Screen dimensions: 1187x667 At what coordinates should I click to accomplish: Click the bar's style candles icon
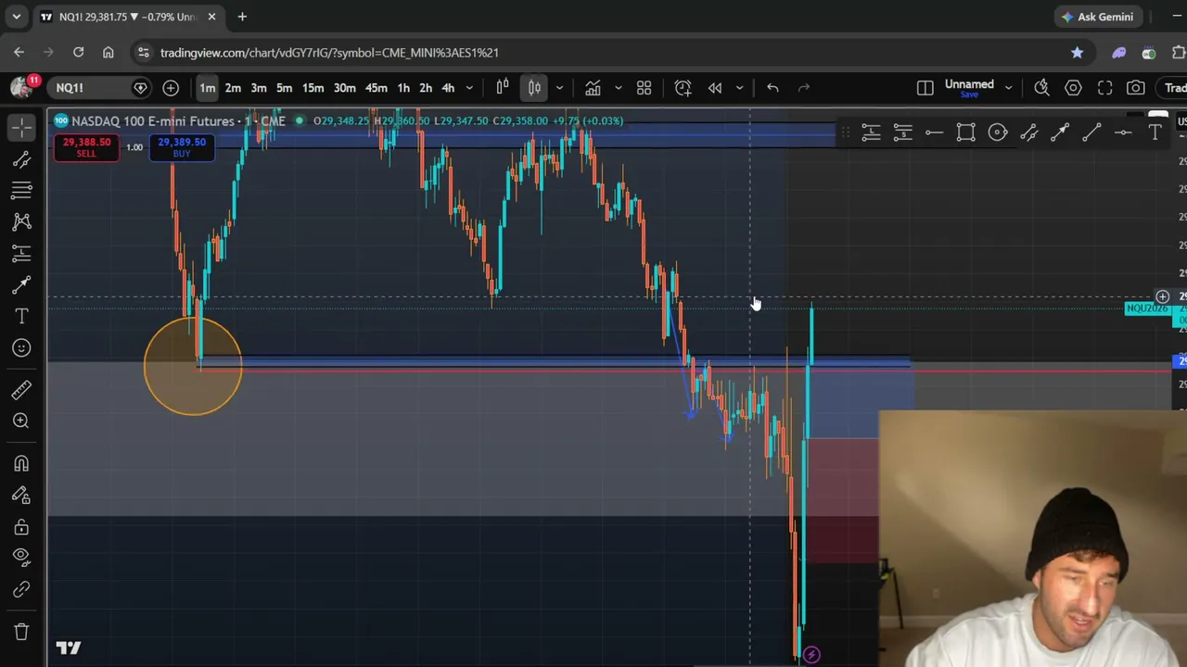[x=503, y=88]
